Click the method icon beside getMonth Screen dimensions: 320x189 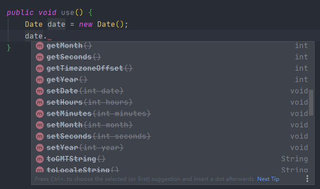pos(40,46)
